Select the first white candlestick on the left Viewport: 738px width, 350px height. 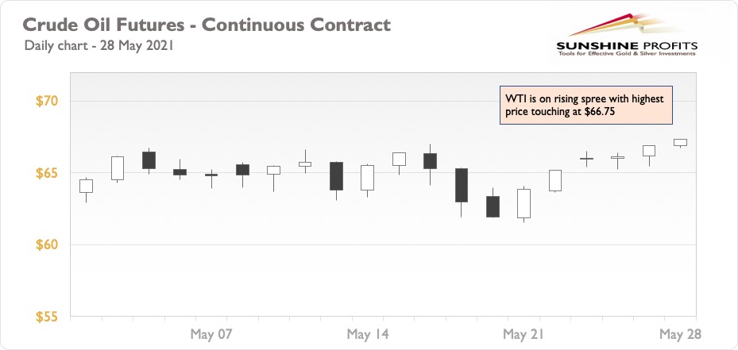coord(86,189)
